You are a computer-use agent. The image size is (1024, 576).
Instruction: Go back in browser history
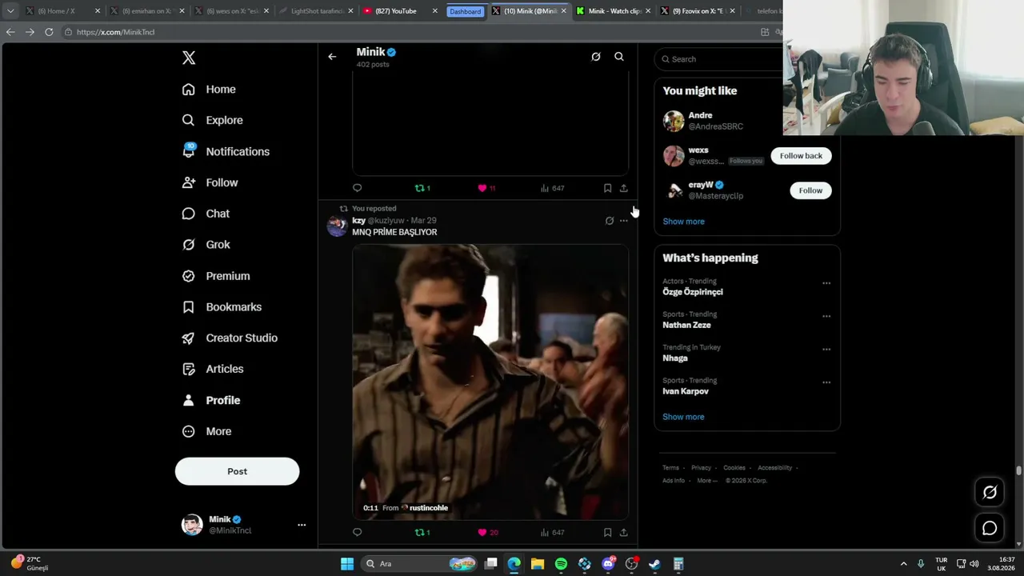[10, 32]
